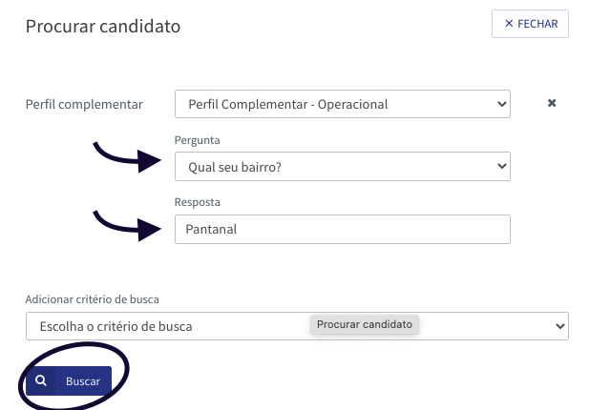
Task: Click the Procurar candidato tooltip
Action: [x=365, y=324]
